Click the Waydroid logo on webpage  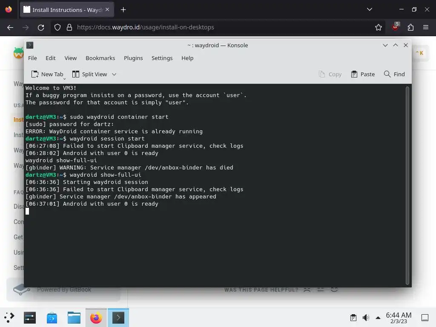point(18,53)
